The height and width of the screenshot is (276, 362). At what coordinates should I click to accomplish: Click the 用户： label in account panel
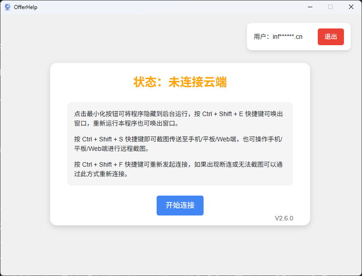click(262, 37)
